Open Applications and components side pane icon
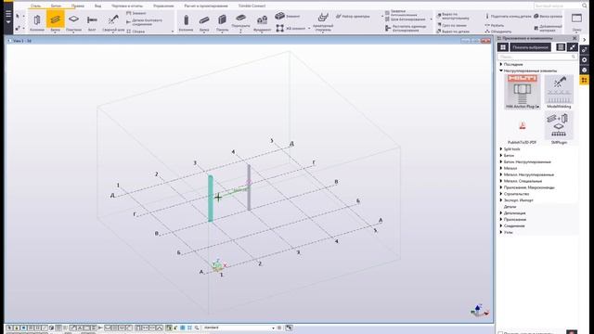This screenshot has width=594, height=334. coord(584,80)
